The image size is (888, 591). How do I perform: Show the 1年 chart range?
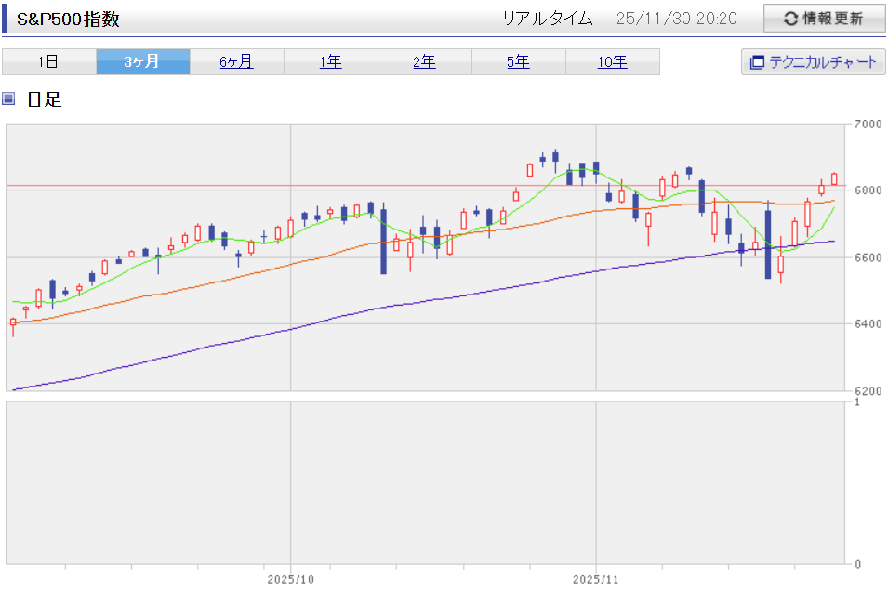coord(330,62)
